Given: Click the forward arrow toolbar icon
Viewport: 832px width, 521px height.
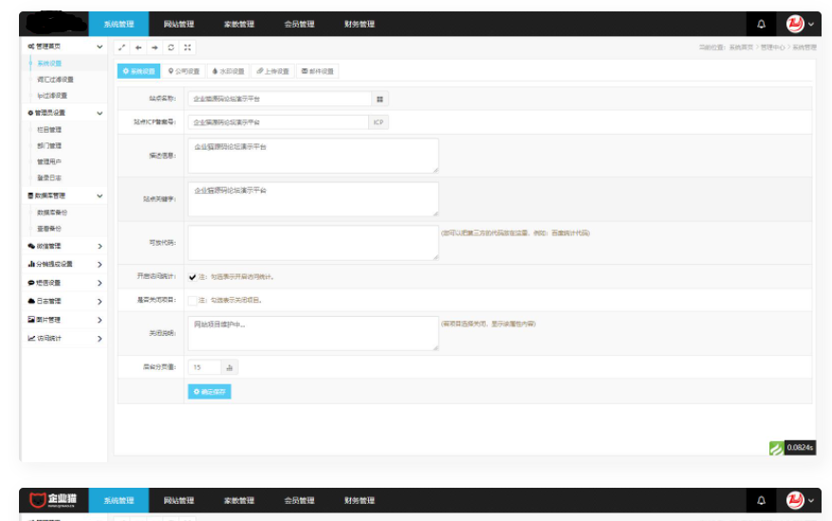Looking at the screenshot, I should (155, 47).
